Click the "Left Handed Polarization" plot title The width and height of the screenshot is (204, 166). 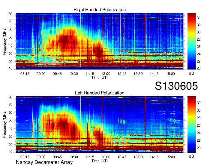coord(100,93)
